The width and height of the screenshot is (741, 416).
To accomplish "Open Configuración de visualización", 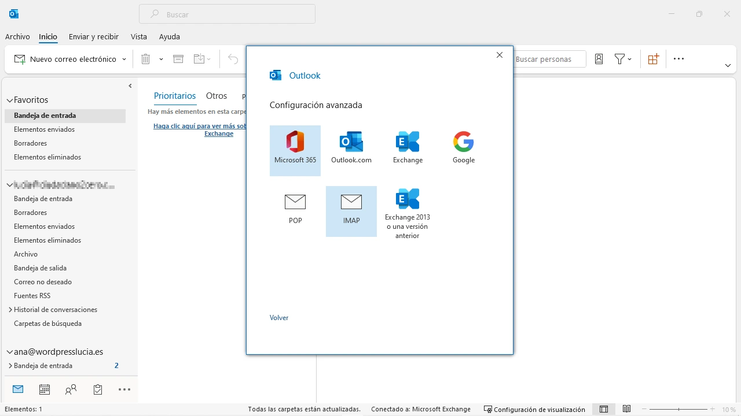I will click(534, 410).
